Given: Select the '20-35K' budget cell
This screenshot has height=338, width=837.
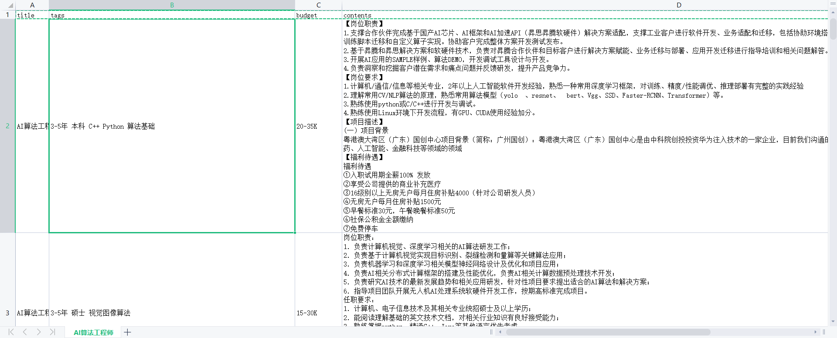Looking at the screenshot, I should [x=319, y=126].
